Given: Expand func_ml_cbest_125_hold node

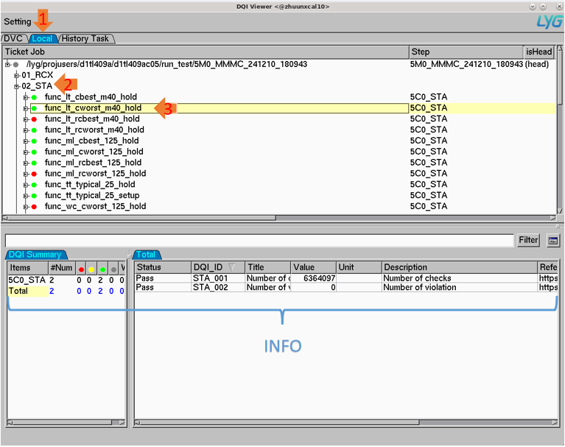Looking at the screenshot, I should coord(26,141).
